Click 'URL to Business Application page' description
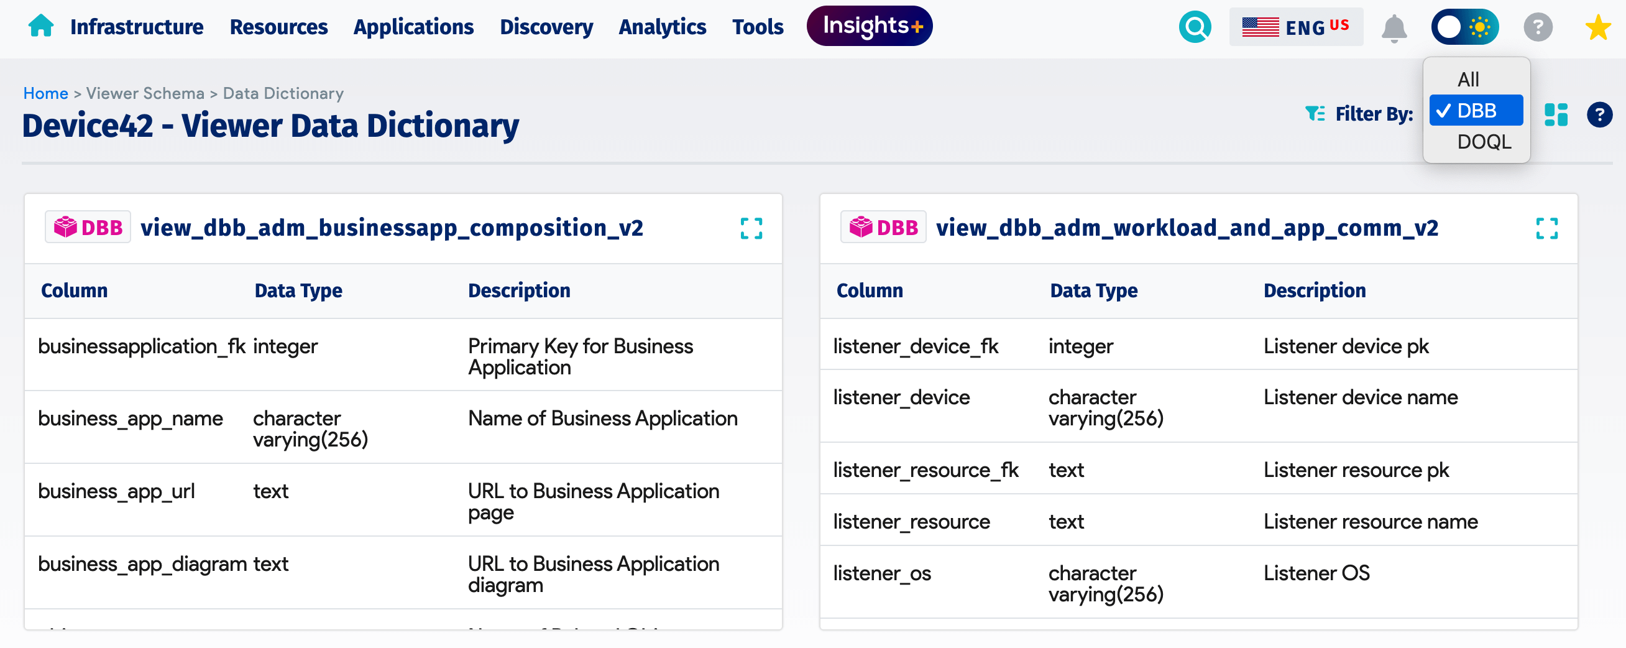Viewport: 1626px width, 648px height. 594,501
